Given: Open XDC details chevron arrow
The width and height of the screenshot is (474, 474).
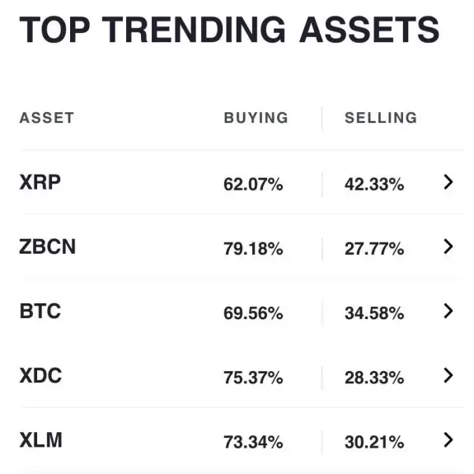Looking at the screenshot, I should point(448,375).
